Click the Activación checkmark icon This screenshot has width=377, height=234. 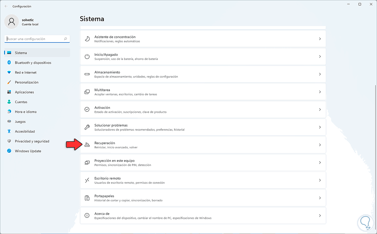(87, 109)
